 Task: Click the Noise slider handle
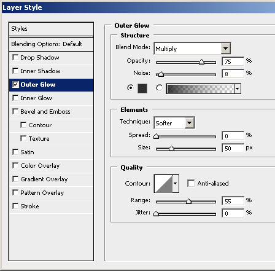coord(161,74)
